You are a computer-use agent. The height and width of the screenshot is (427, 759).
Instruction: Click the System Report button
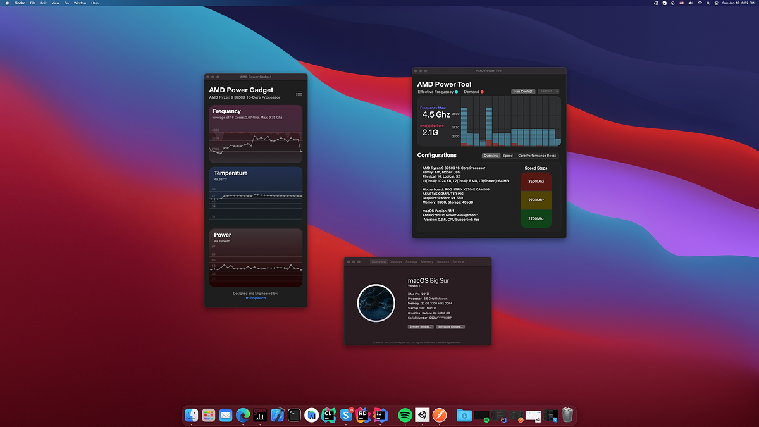tap(421, 326)
